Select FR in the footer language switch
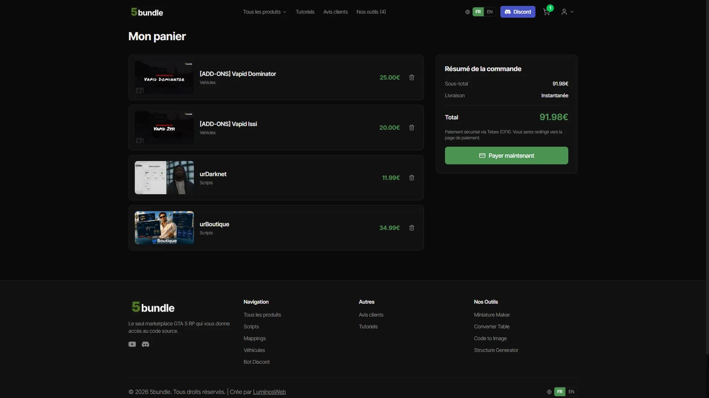This screenshot has height=398, width=709. [x=559, y=392]
